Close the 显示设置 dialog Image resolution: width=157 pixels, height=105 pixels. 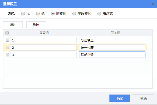click(x=153, y=4)
